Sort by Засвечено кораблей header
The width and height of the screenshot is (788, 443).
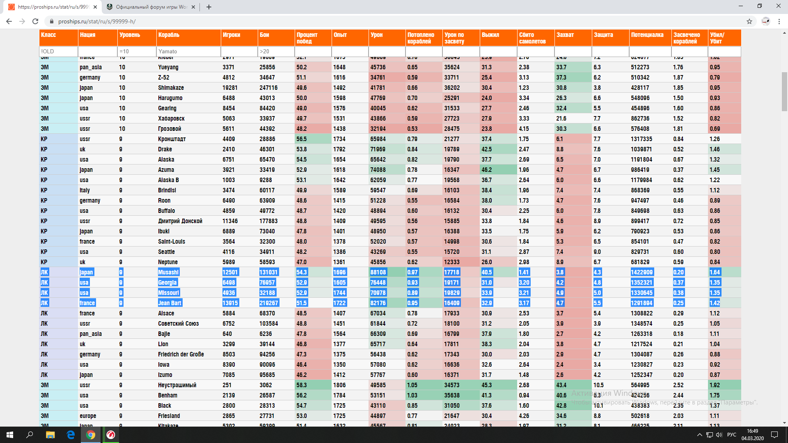click(690, 38)
